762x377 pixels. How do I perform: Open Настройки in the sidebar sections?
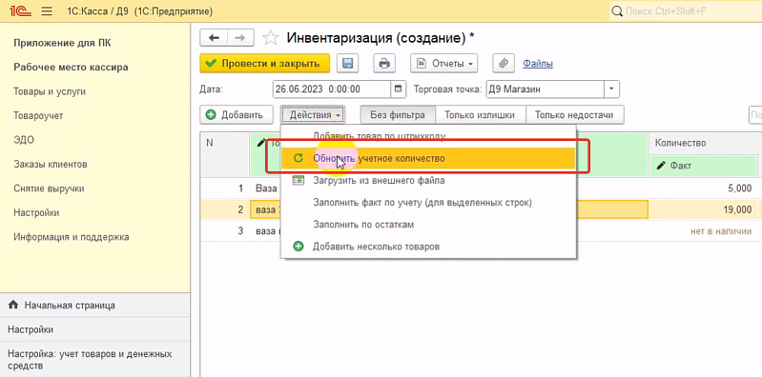tap(36, 212)
